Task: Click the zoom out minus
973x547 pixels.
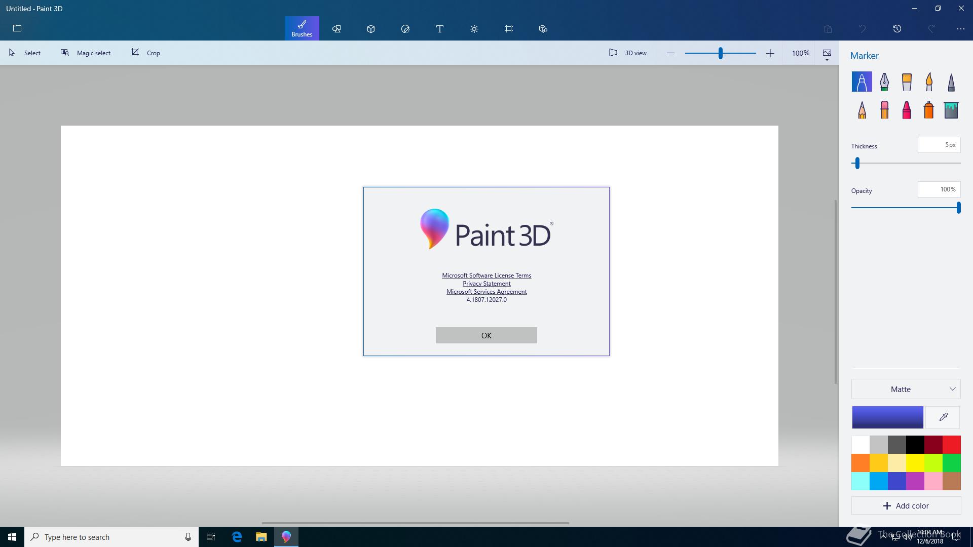Action: 670,53
